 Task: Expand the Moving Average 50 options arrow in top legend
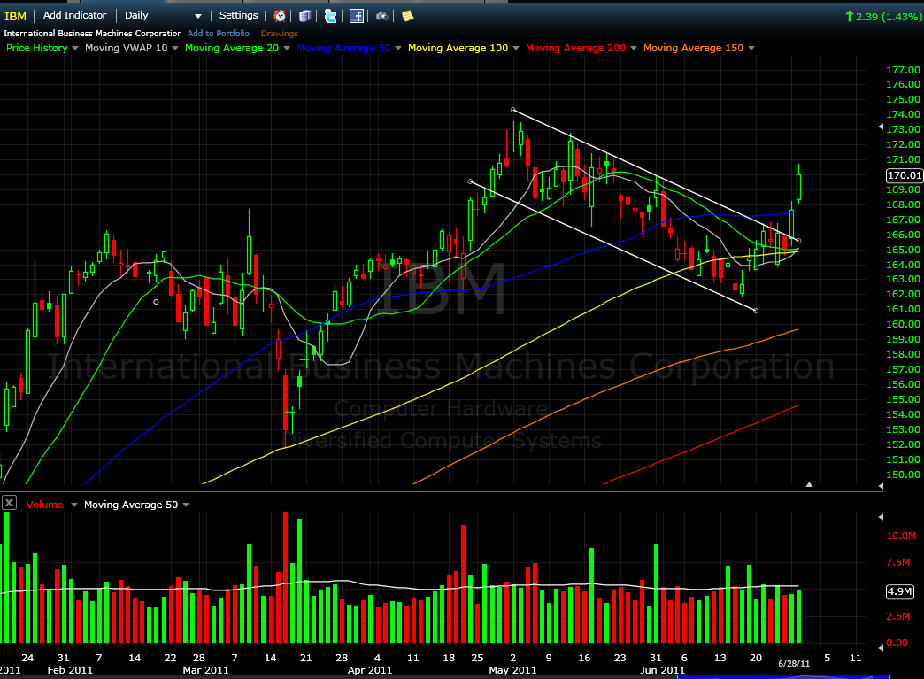coord(397,49)
